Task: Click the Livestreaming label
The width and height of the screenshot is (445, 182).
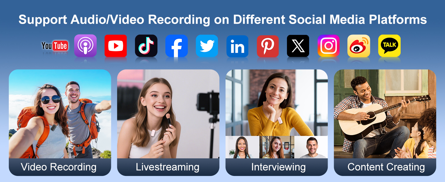Action: [167, 167]
